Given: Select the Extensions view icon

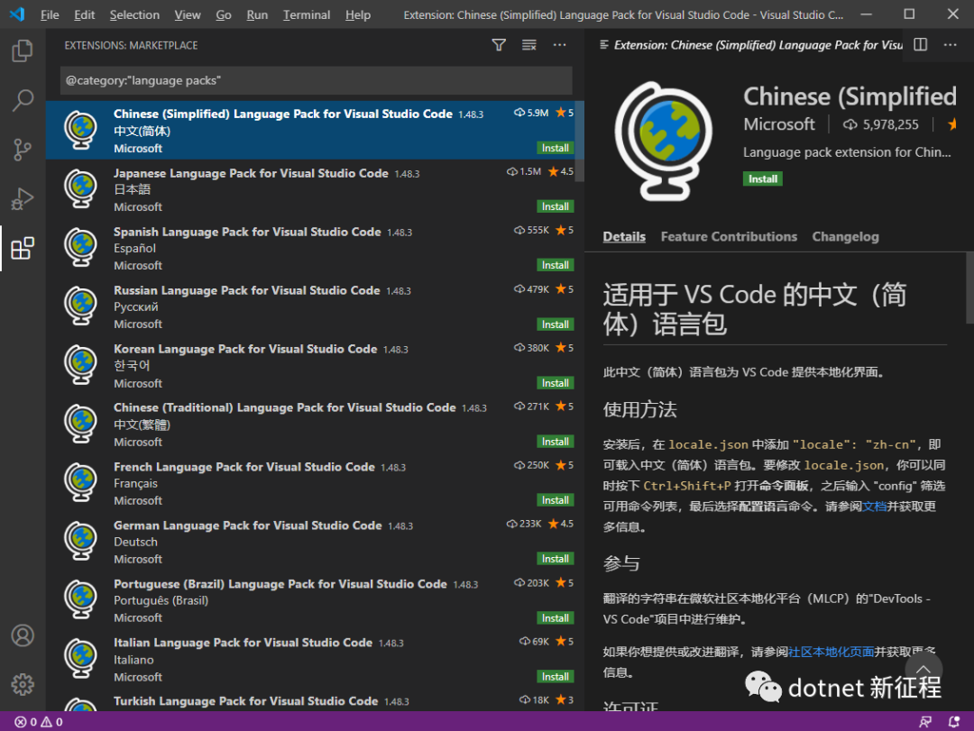Looking at the screenshot, I should (x=23, y=249).
